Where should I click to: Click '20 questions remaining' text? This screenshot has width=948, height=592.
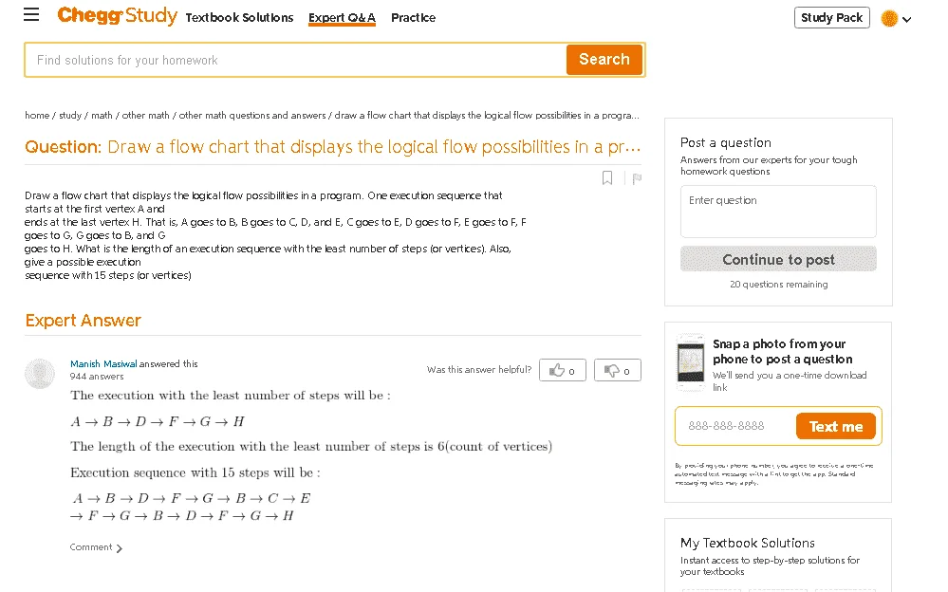pos(779,285)
